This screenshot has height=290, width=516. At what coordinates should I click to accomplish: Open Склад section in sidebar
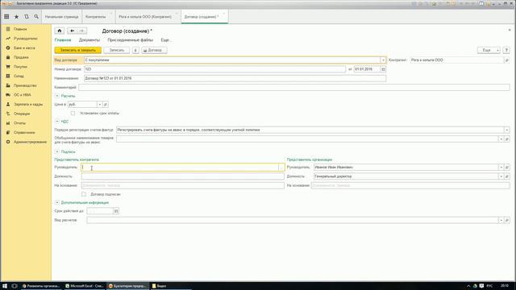point(19,76)
